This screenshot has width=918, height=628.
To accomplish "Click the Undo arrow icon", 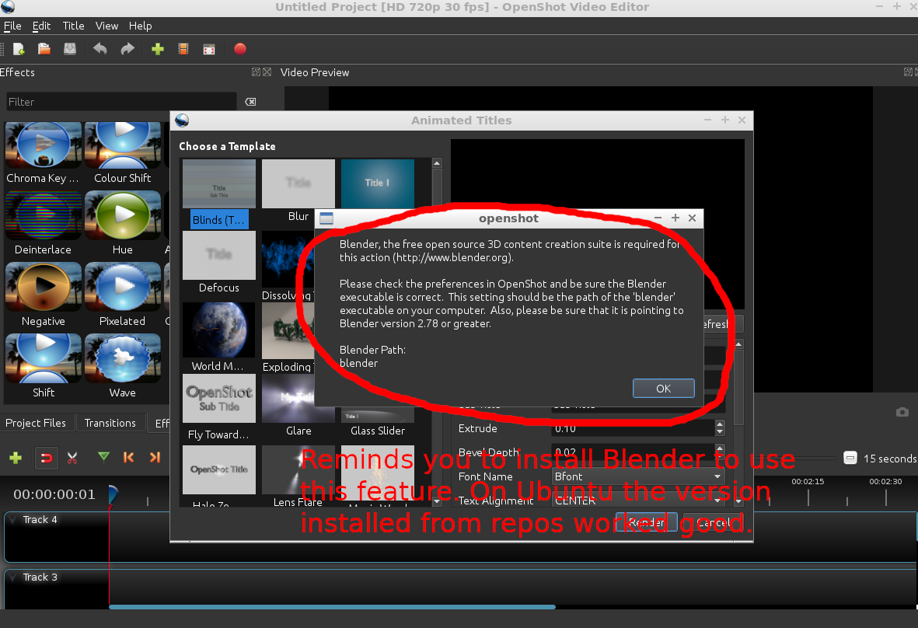I will coord(100,49).
